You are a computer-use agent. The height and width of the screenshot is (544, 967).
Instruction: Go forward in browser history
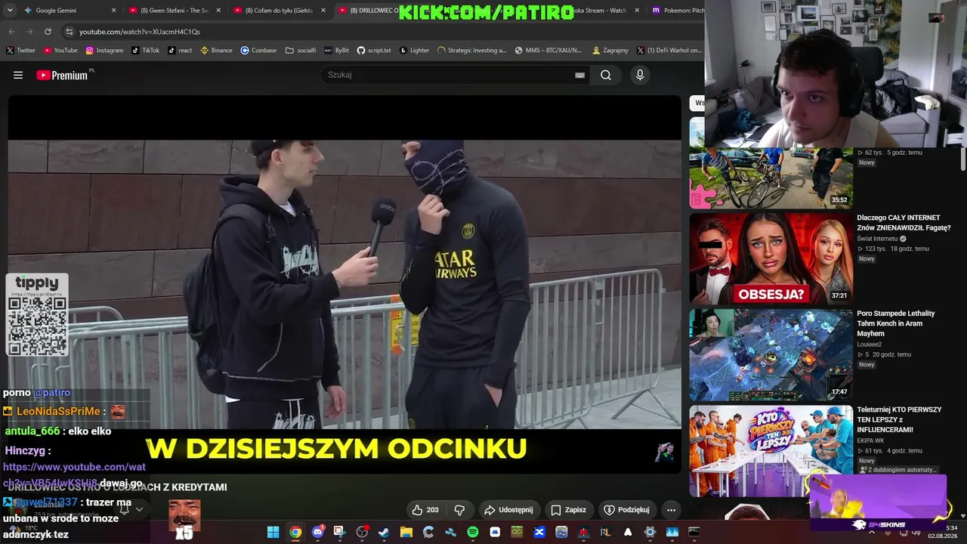(29, 32)
